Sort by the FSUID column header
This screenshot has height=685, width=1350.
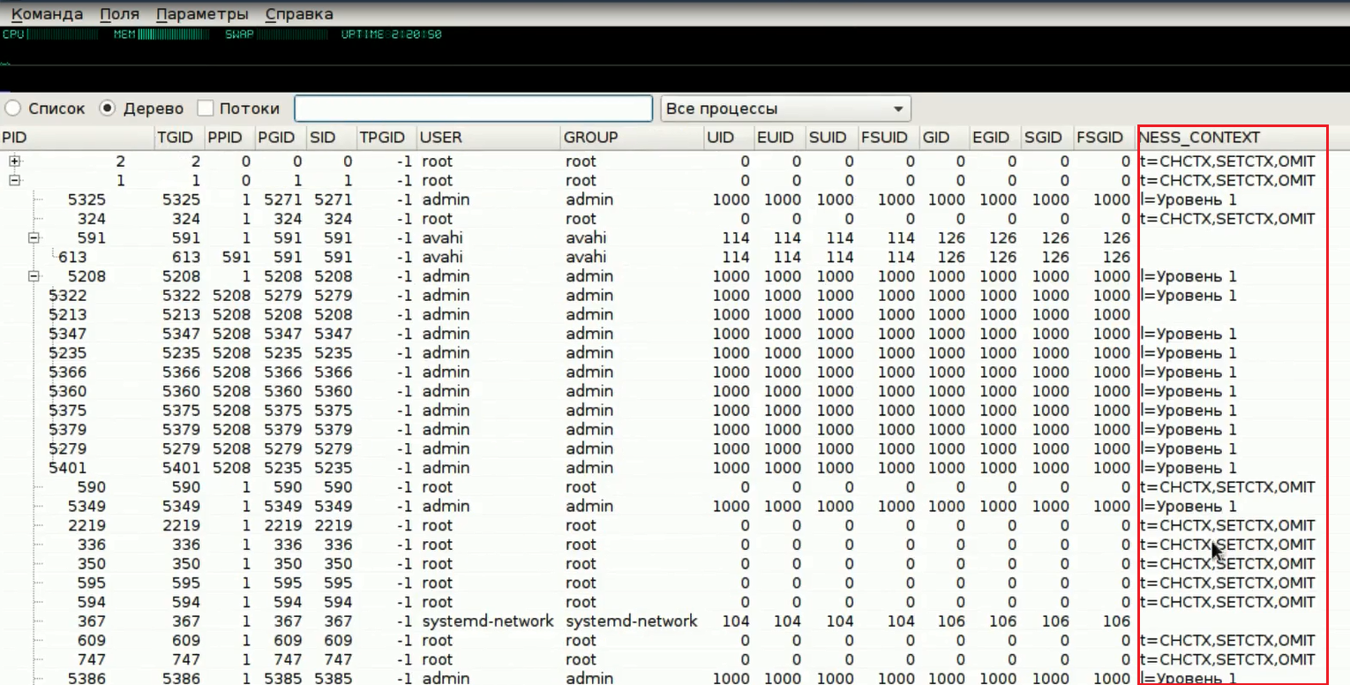click(x=889, y=137)
